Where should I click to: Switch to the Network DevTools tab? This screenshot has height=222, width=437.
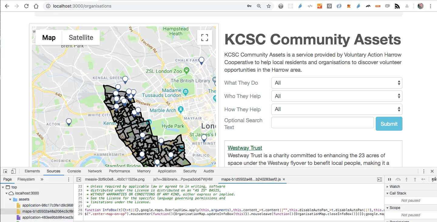point(95,171)
